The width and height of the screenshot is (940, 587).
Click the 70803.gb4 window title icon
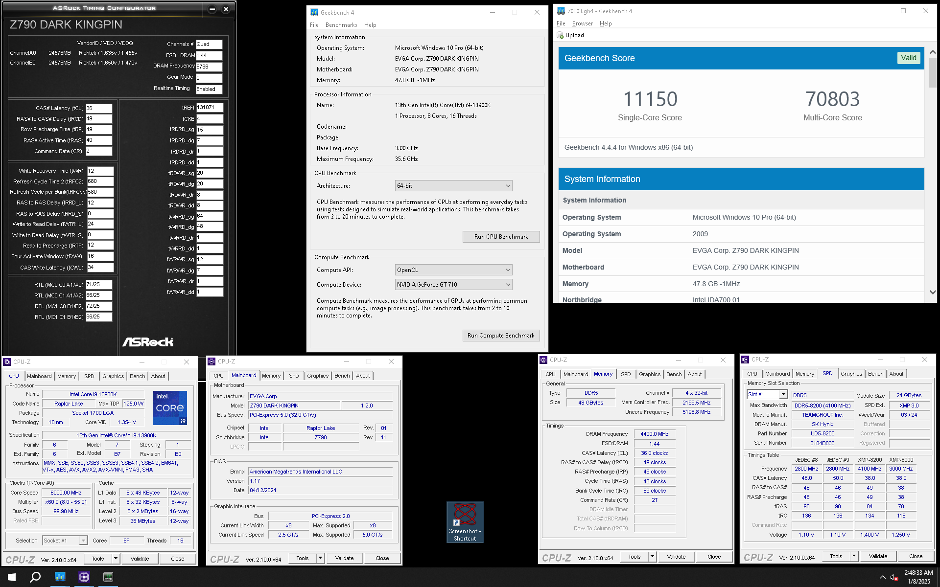(561, 11)
